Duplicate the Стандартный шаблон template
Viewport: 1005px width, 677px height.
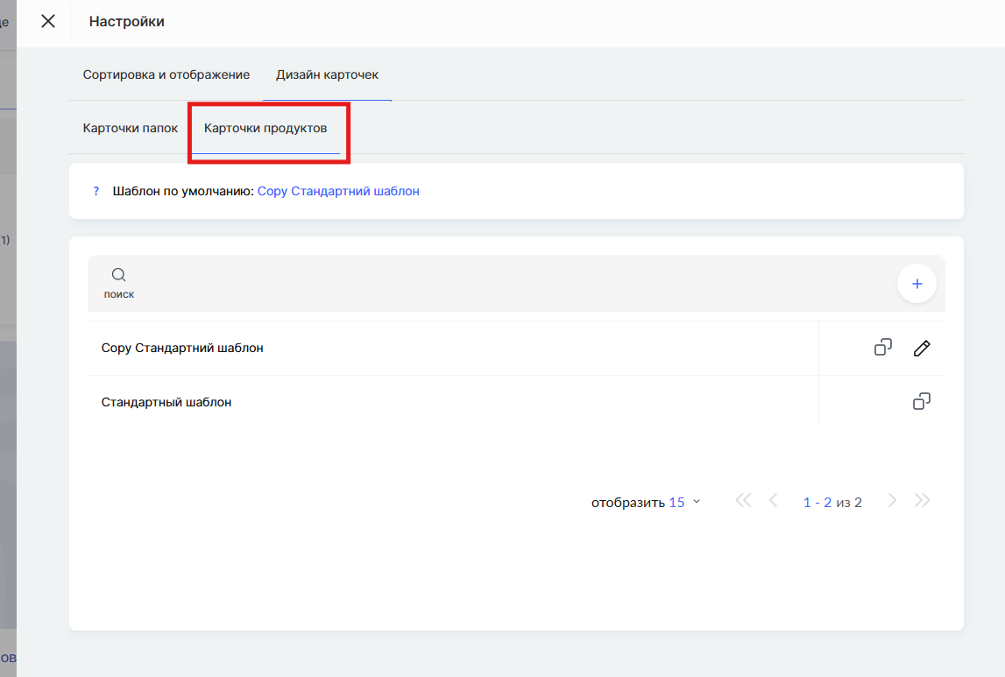[x=922, y=402]
